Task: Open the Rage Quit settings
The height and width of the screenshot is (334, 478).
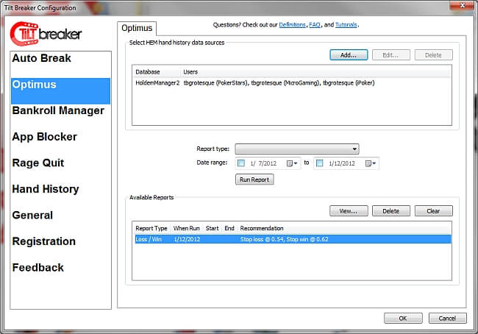Action: [38, 163]
